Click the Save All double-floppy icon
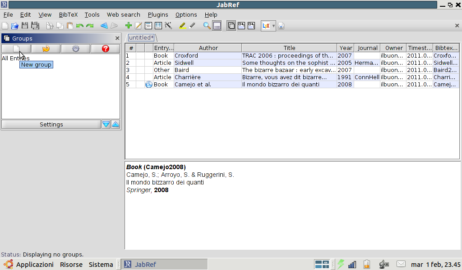This screenshot has width=462, height=270. (35, 26)
